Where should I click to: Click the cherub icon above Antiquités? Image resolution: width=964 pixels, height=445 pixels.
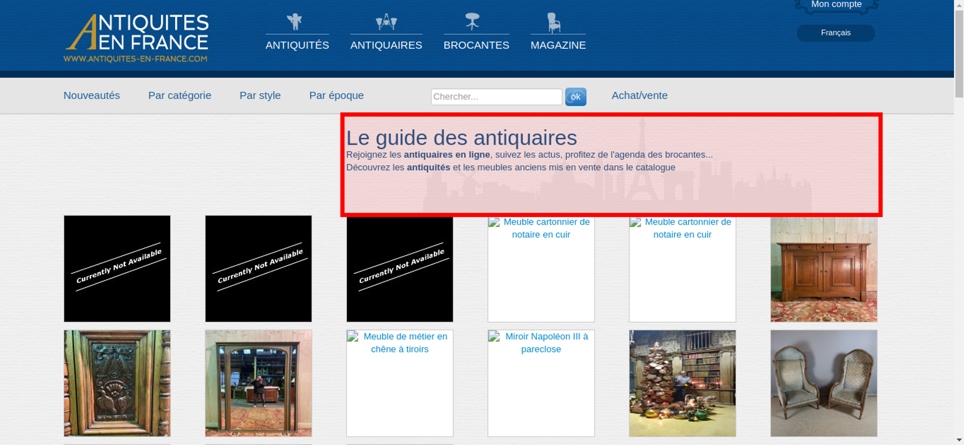coord(294,22)
